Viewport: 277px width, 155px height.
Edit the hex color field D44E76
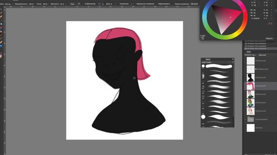[x=256, y=18]
